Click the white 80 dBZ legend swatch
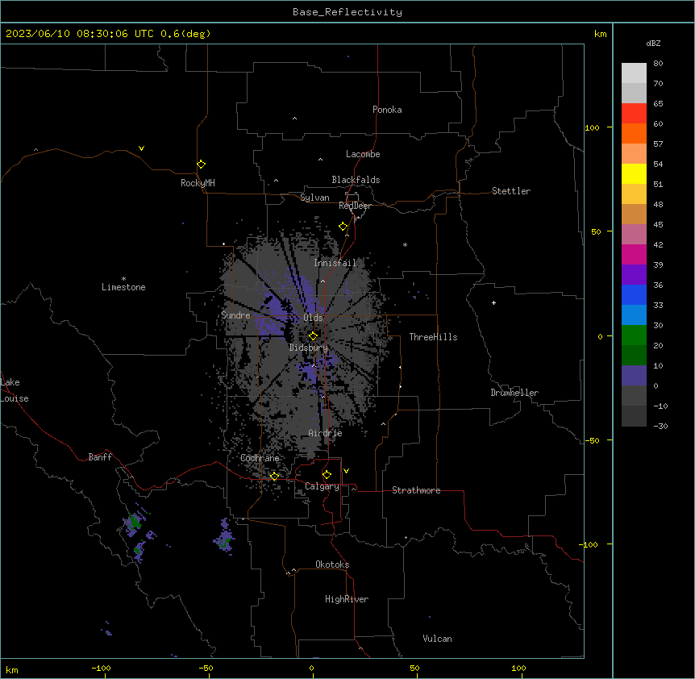 click(x=634, y=73)
